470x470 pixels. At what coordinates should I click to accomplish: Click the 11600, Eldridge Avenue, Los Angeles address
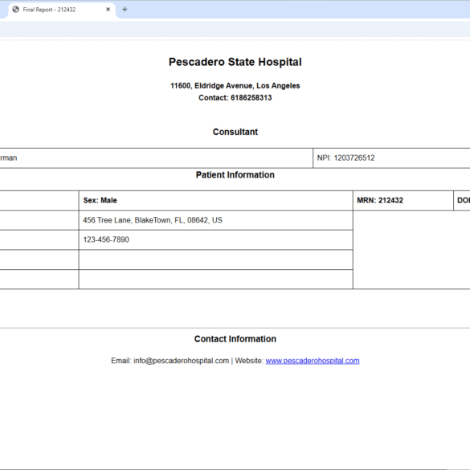pyautogui.click(x=235, y=86)
